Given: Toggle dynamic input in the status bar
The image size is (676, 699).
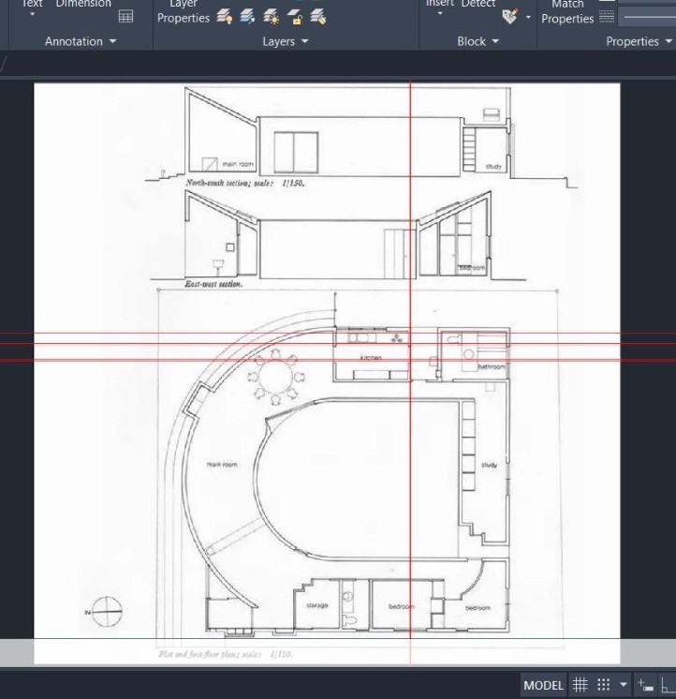Looking at the screenshot, I should (x=645, y=685).
